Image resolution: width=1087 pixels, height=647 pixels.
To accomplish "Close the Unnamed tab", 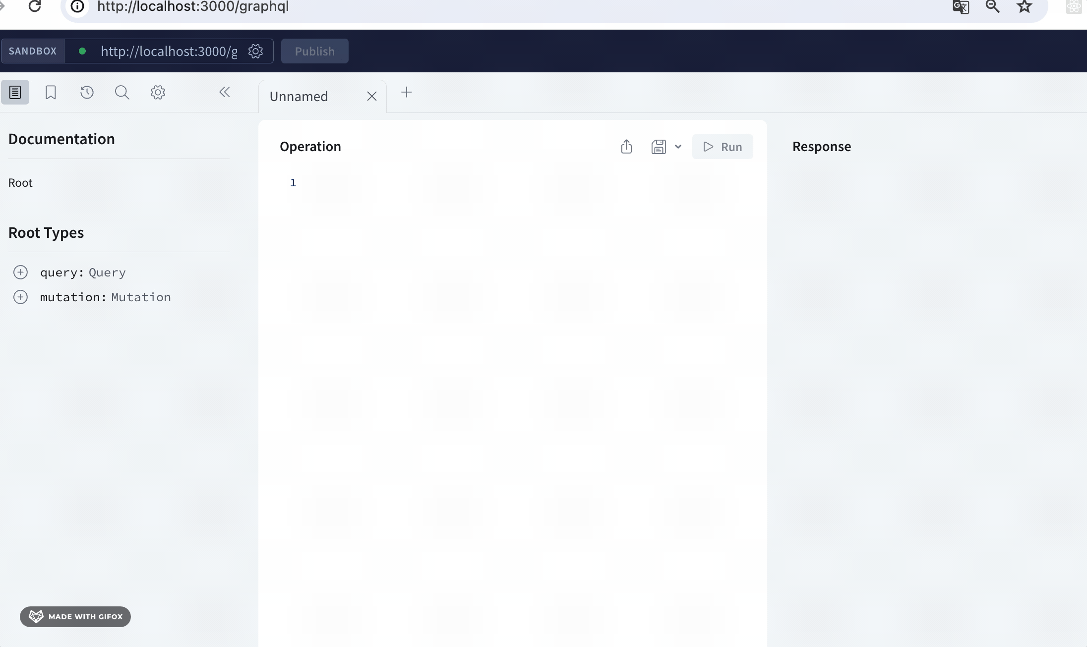I will tap(372, 96).
